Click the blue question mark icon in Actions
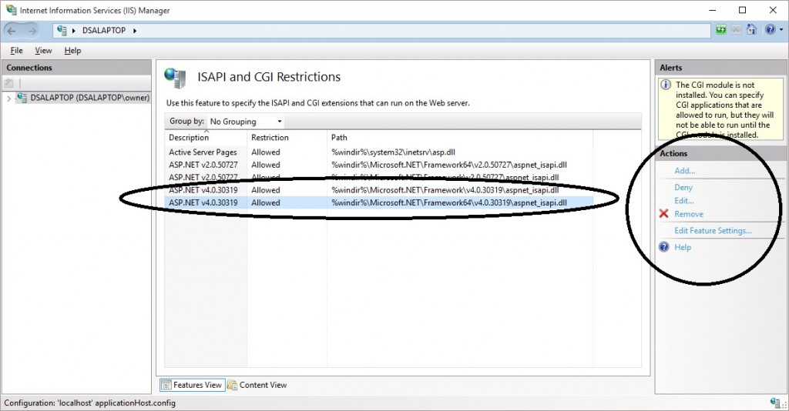Screen dimensions: 789x411 [664, 247]
